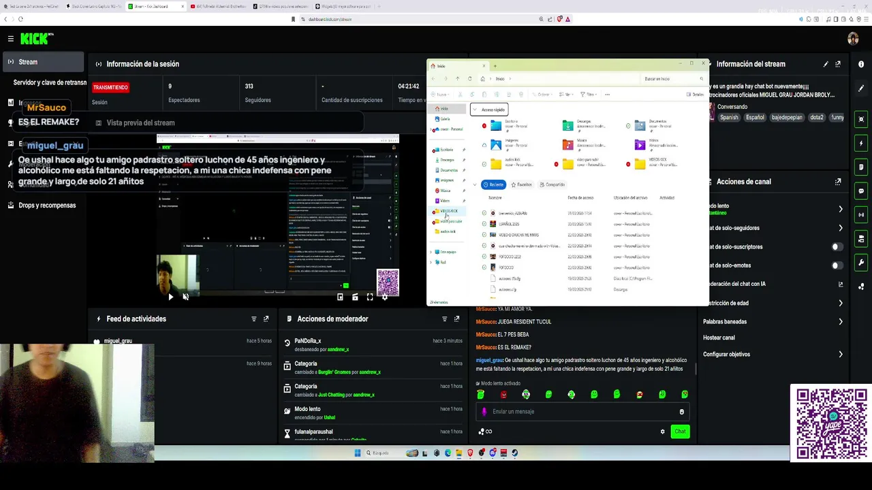Click the green Chat send button

pyautogui.click(x=680, y=431)
